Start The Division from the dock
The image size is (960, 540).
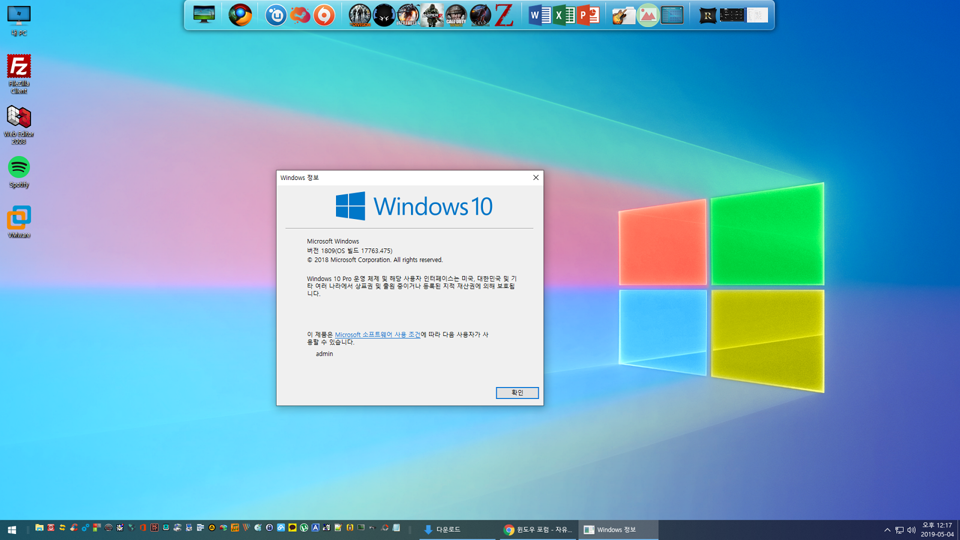(360, 15)
